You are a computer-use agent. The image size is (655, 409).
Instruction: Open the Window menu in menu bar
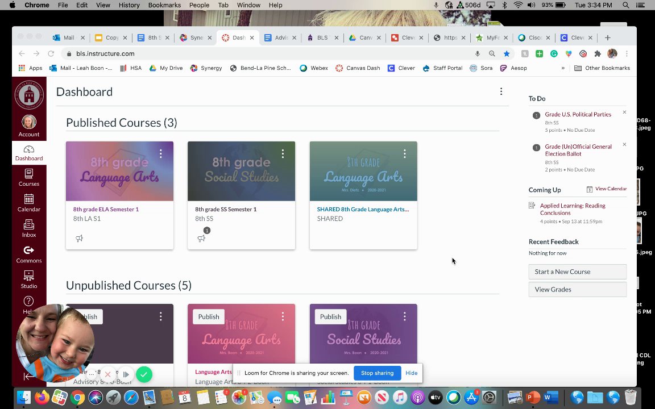tap(248, 5)
